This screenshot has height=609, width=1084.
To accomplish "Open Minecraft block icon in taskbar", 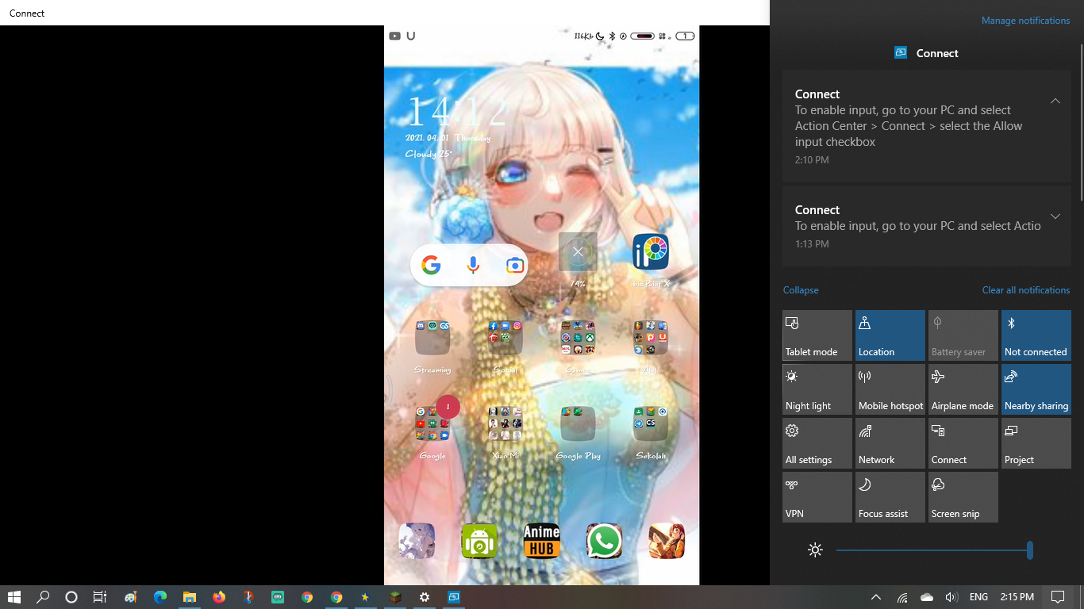I will (395, 597).
